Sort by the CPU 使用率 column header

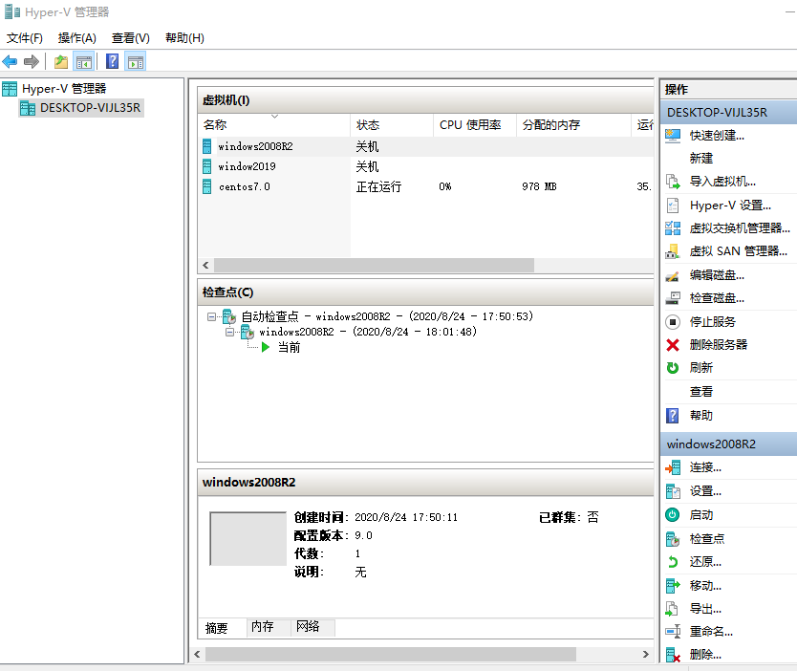point(475,125)
